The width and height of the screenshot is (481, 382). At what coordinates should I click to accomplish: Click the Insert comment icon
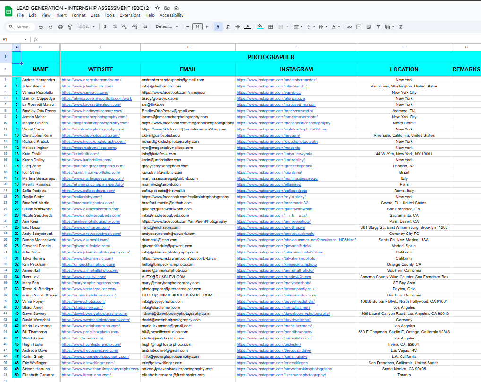pyautogui.click(x=359, y=27)
